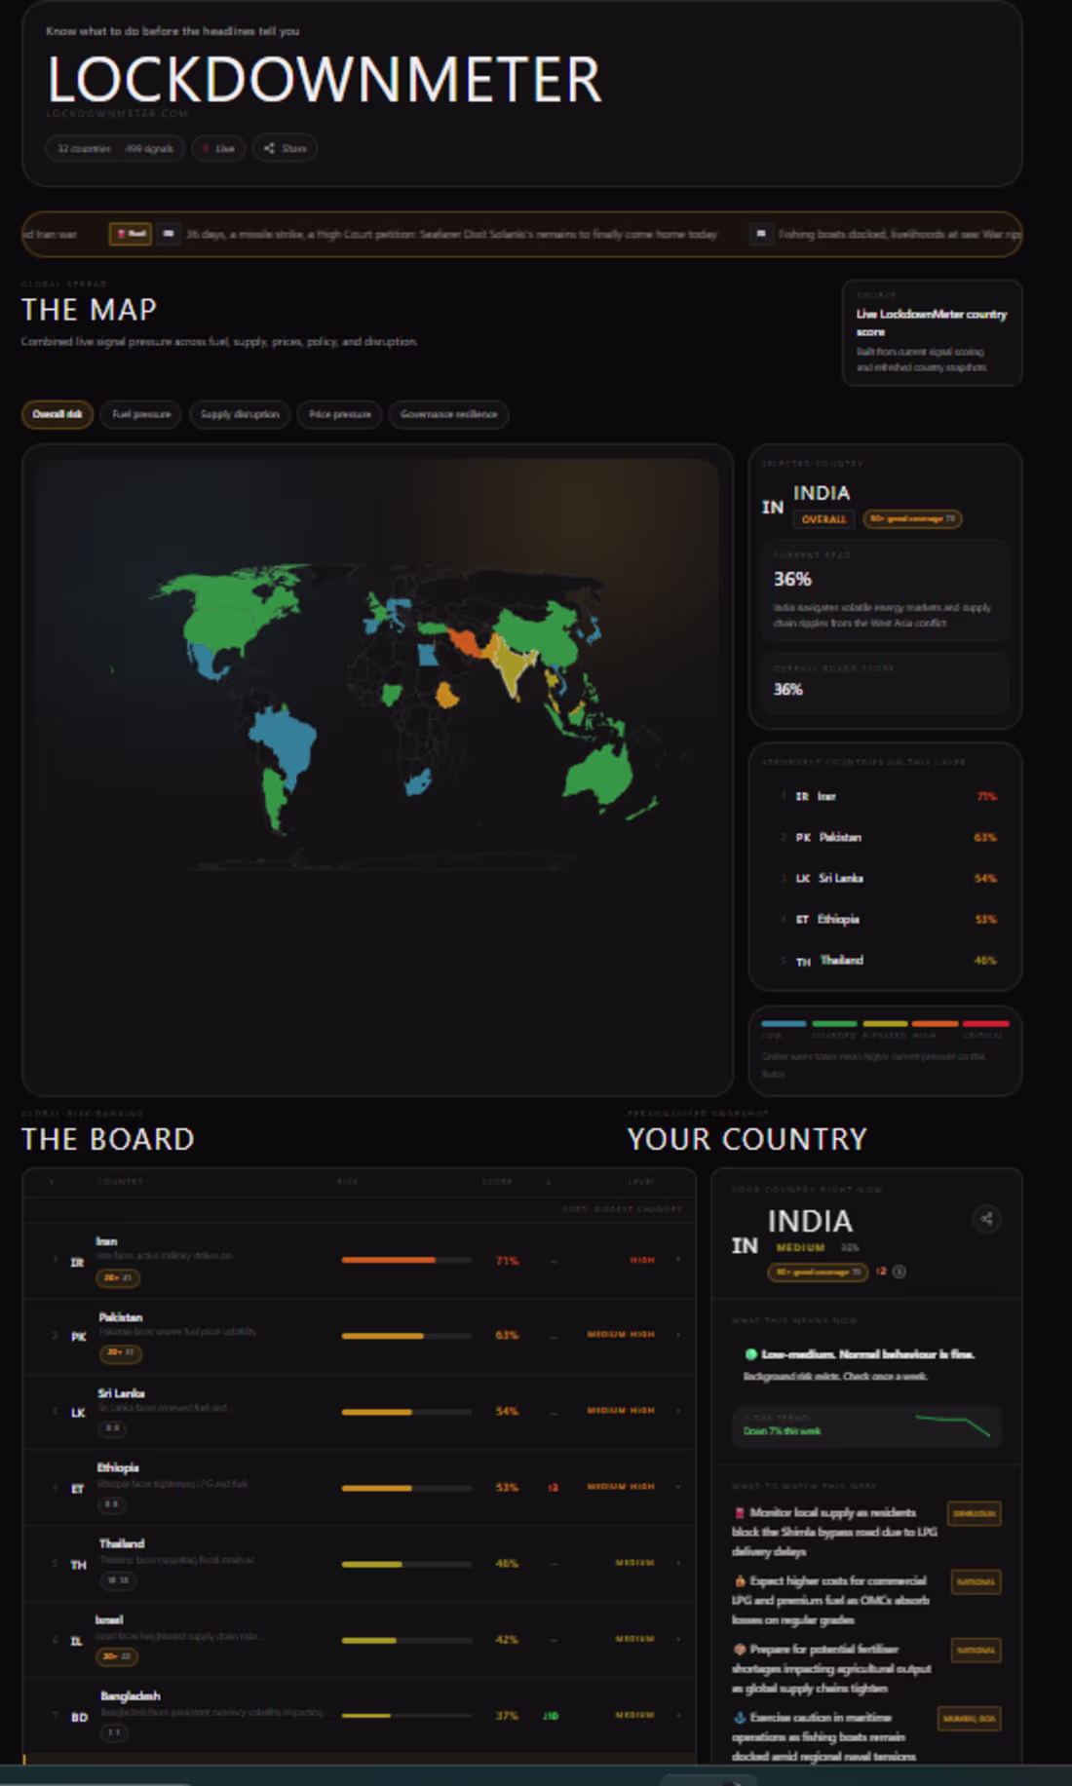Click the Ethiopia MEDIUM HIGH level label
Screen dimensions: 1072x1786
point(621,1487)
